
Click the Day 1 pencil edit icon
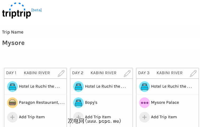[x=61, y=73]
